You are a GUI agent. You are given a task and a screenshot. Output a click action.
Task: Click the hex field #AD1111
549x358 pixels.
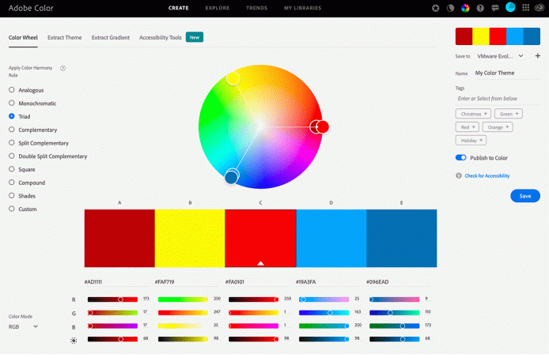(x=116, y=281)
